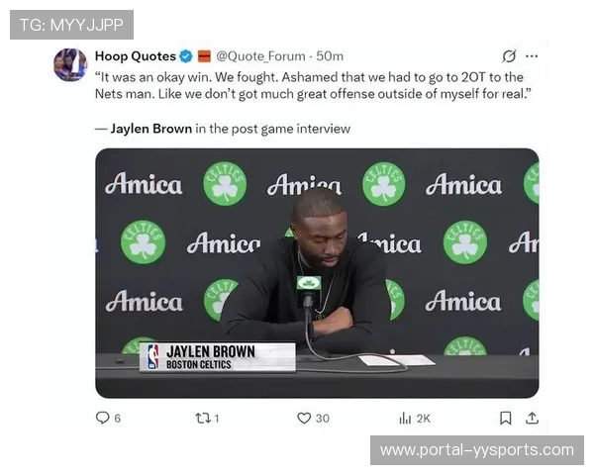Bookmark this tweet
The height and width of the screenshot is (475, 594).
506,419
